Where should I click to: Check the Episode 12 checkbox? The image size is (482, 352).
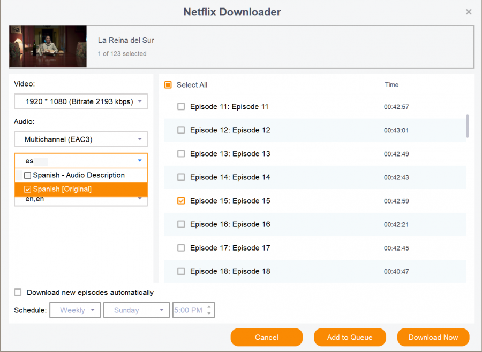[x=181, y=130]
